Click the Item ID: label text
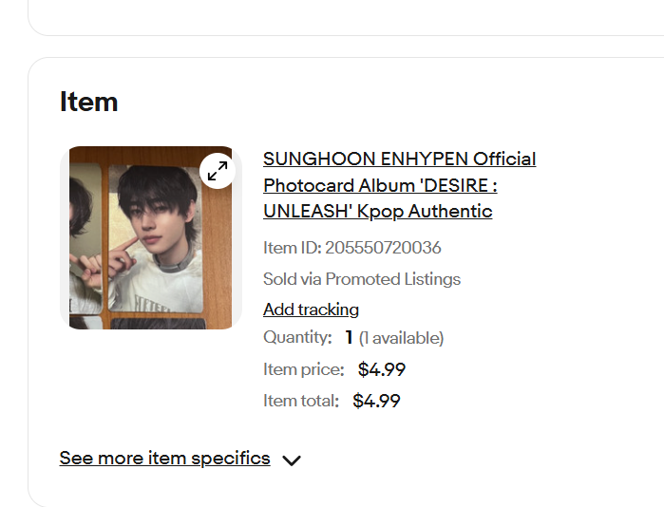The width and height of the screenshot is (664, 507). click(x=293, y=248)
